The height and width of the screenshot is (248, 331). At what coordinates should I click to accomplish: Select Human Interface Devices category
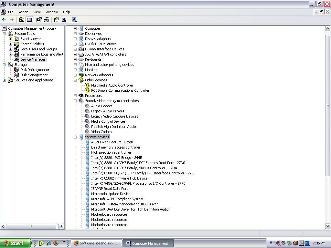pyautogui.click(x=104, y=49)
